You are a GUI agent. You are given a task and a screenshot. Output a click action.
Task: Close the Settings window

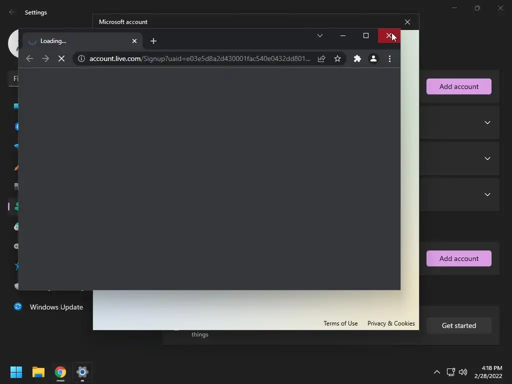pos(500,8)
